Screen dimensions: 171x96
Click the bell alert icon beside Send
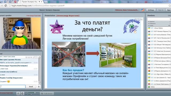tap(39, 87)
